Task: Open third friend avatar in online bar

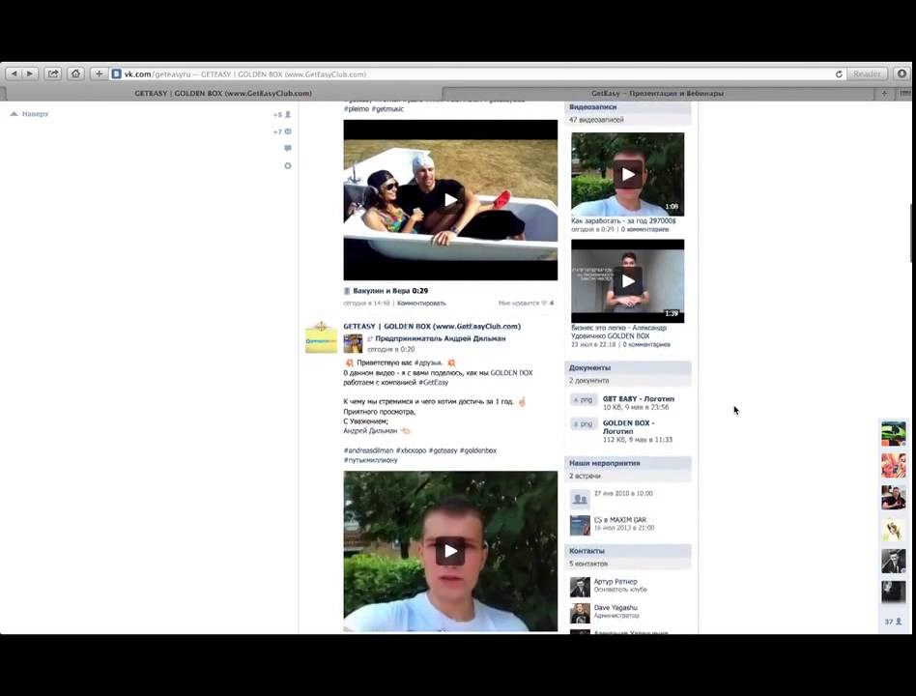Action: click(x=893, y=497)
